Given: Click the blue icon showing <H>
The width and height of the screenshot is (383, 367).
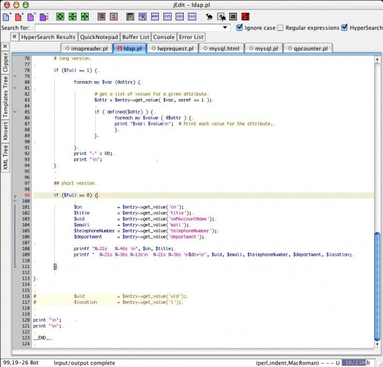Looking at the screenshot, I should tap(192, 17).
